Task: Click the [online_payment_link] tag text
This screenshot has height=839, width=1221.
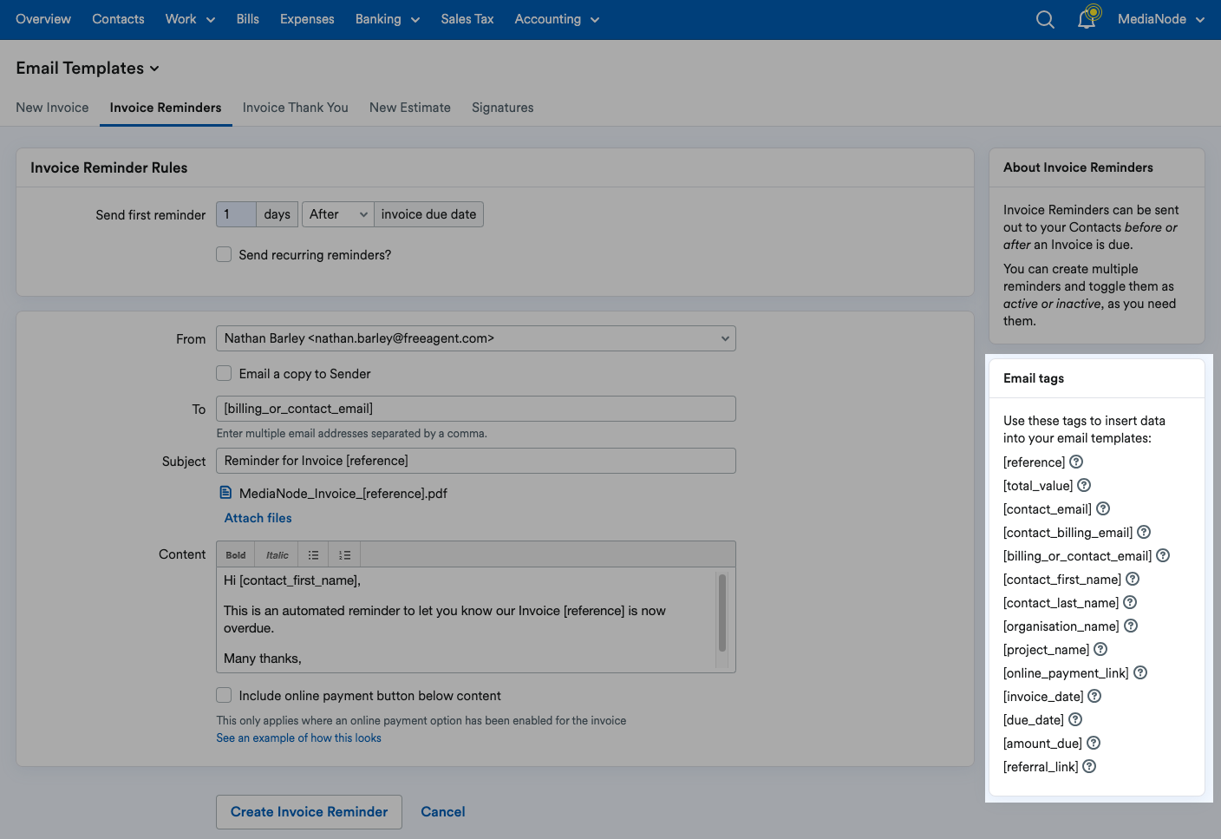Action: point(1066,673)
